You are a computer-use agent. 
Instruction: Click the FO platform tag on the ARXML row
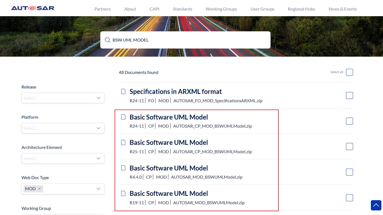click(151, 101)
